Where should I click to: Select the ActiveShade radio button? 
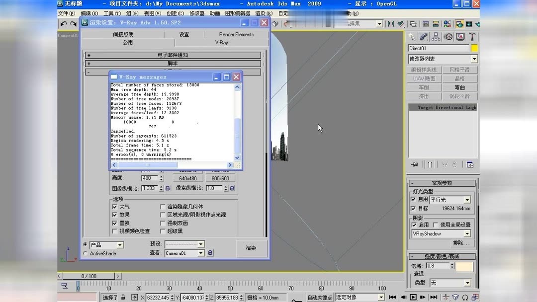85,253
